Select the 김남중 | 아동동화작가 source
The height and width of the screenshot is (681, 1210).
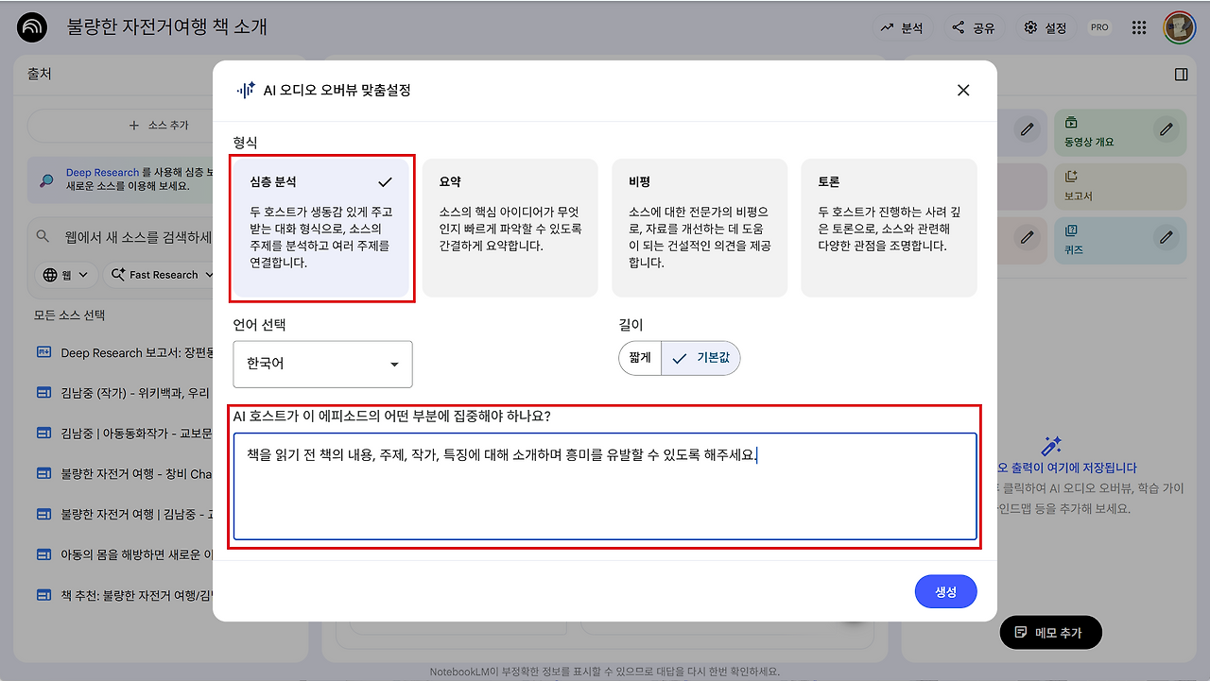pyautogui.click(x=123, y=433)
